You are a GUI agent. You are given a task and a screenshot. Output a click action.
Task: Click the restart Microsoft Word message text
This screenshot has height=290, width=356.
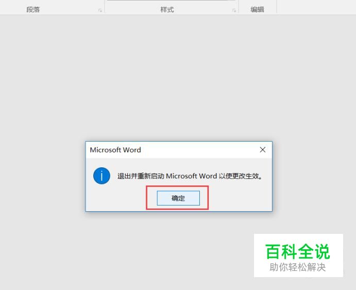coord(190,176)
